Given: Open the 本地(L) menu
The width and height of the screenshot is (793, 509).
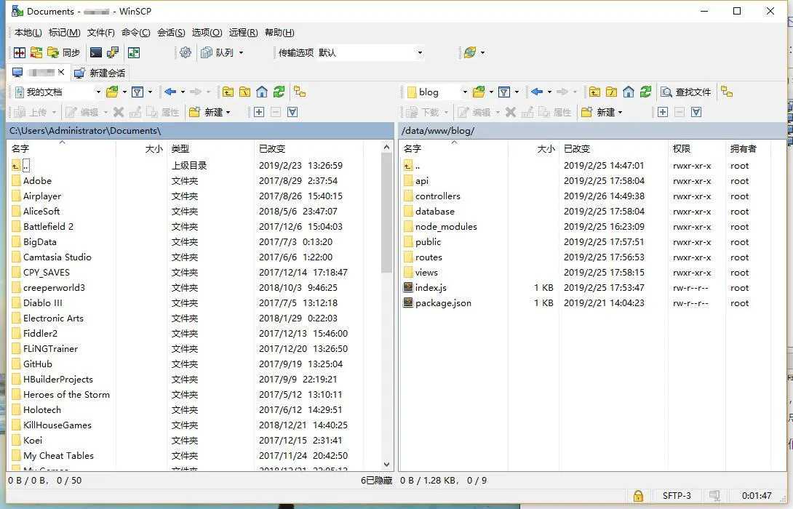Looking at the screenshot, I should pos(28,32).
